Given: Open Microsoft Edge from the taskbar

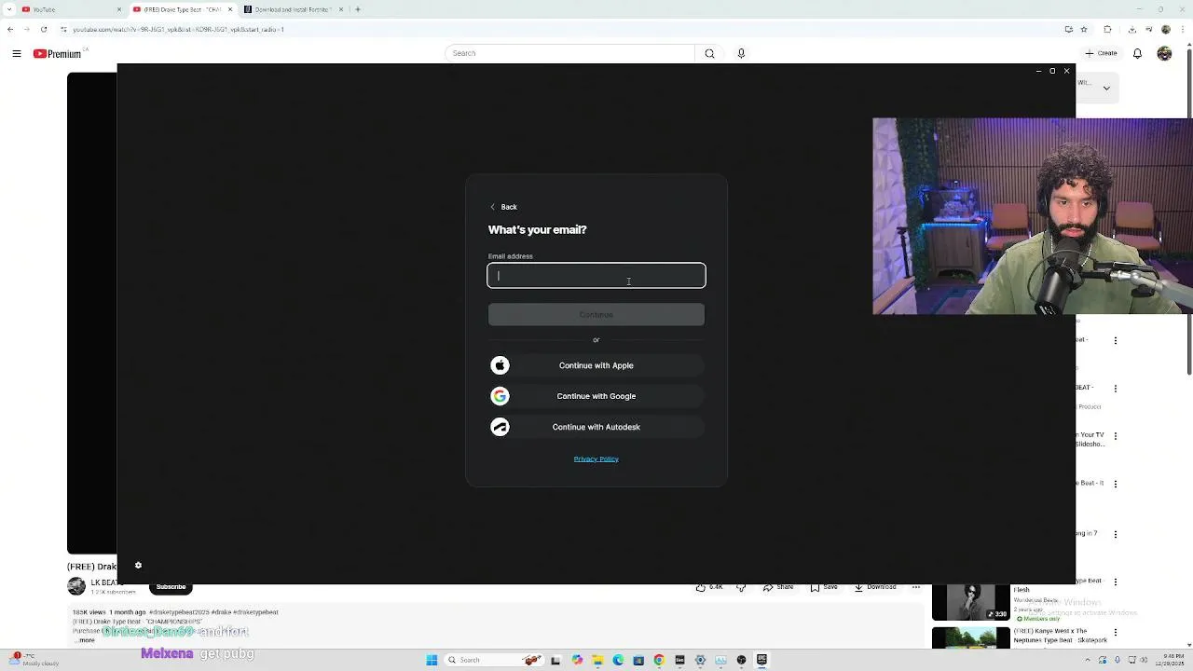Looking at the screenshot, I should point(618,660).
